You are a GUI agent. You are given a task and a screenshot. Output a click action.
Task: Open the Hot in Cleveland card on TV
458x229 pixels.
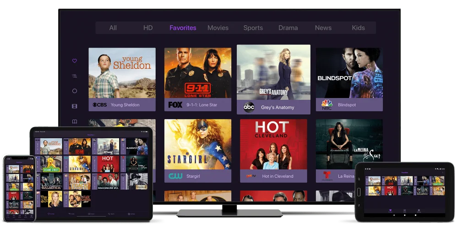[x=273, y=151]
